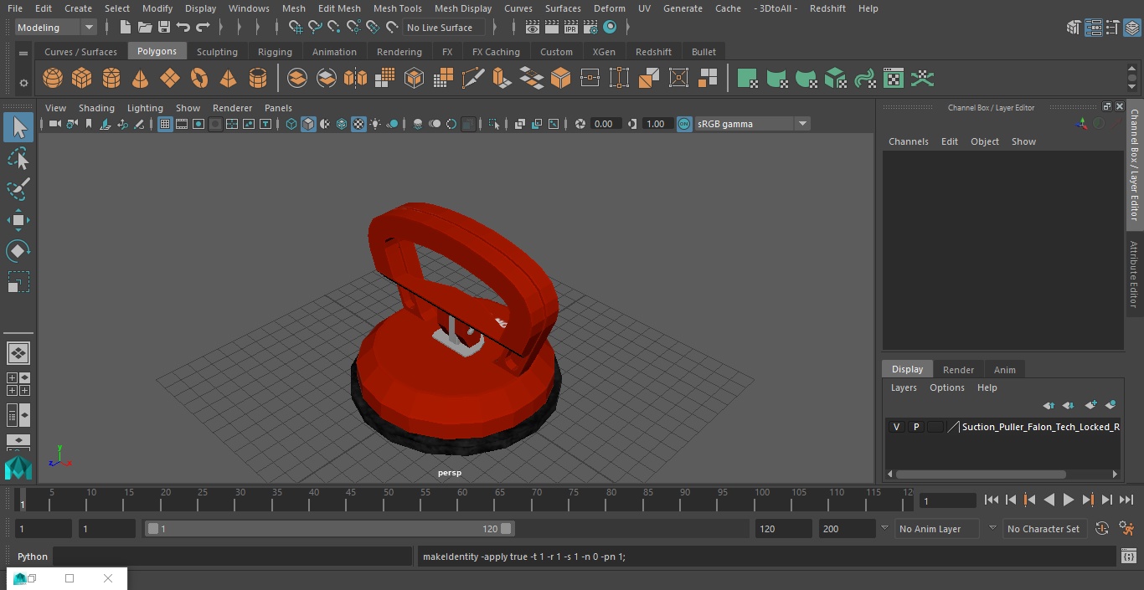The height and width of the screenshot is (590, 1144).
Task: Open the Script Editor icon
Action: pos(1129,557)
